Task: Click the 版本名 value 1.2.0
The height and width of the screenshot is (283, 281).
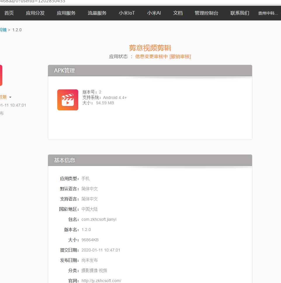Action: pyautogui.click(x=86, y=230)
